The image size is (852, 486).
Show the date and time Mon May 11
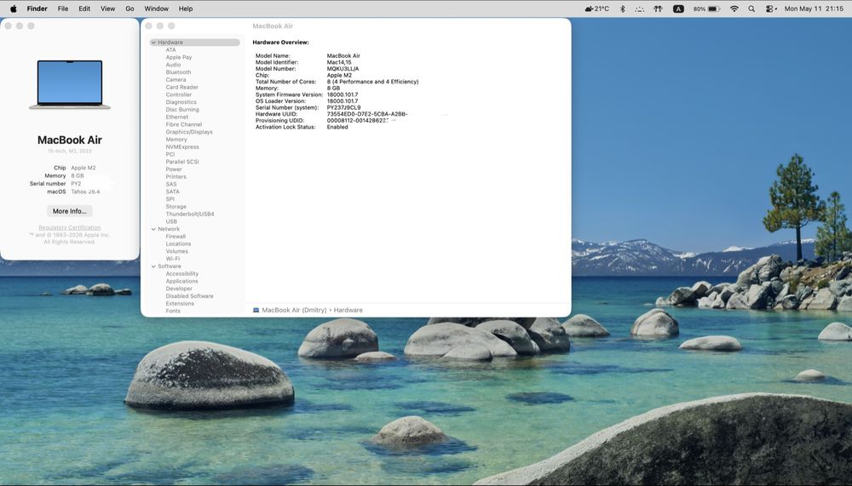tap(814, 9)
